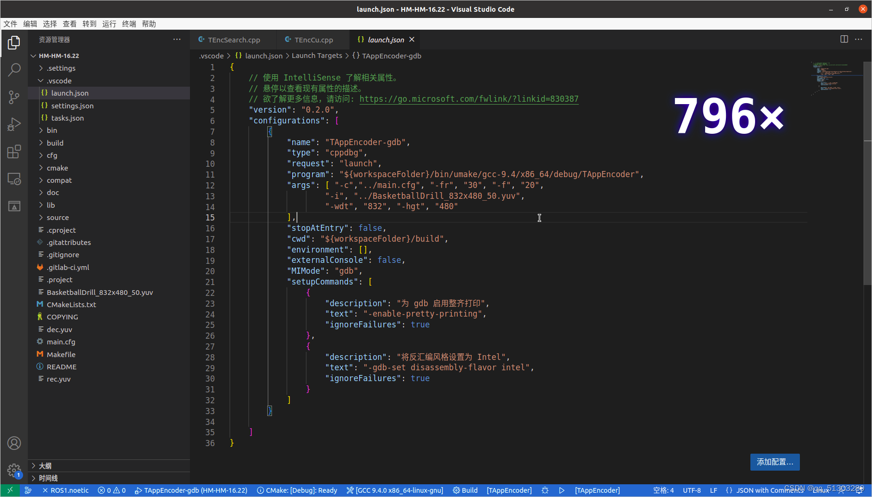872x497 pixels.
Task: Open .gitlab-ci.yml file
Action: coord(109,267)
